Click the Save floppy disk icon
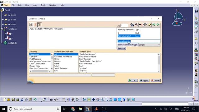This screenshot has width=199, height=112. click(x=13, y=100)
